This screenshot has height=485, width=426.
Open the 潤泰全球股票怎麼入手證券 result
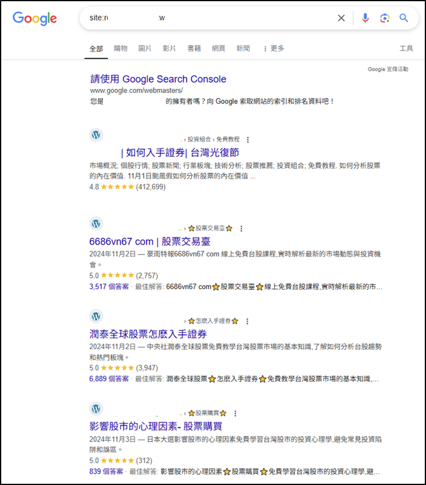(148, 334)
